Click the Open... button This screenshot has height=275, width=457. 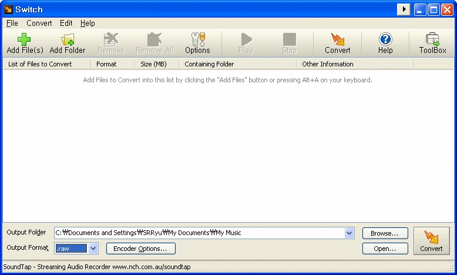385,249
